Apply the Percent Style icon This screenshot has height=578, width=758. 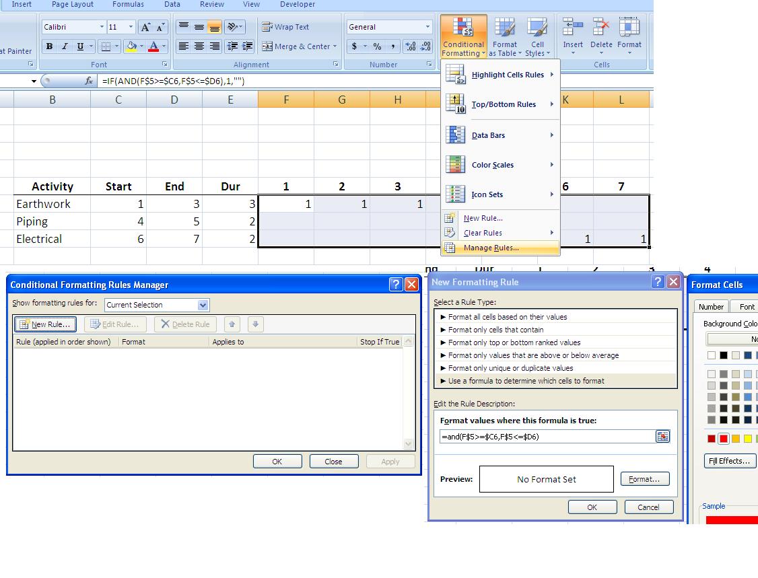pos(378,46)
